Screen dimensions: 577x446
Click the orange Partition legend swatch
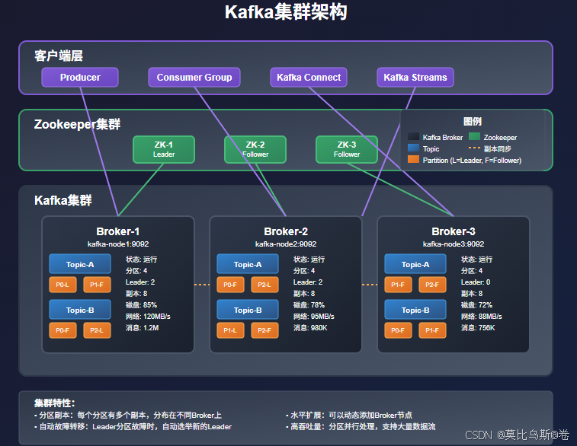414,159
